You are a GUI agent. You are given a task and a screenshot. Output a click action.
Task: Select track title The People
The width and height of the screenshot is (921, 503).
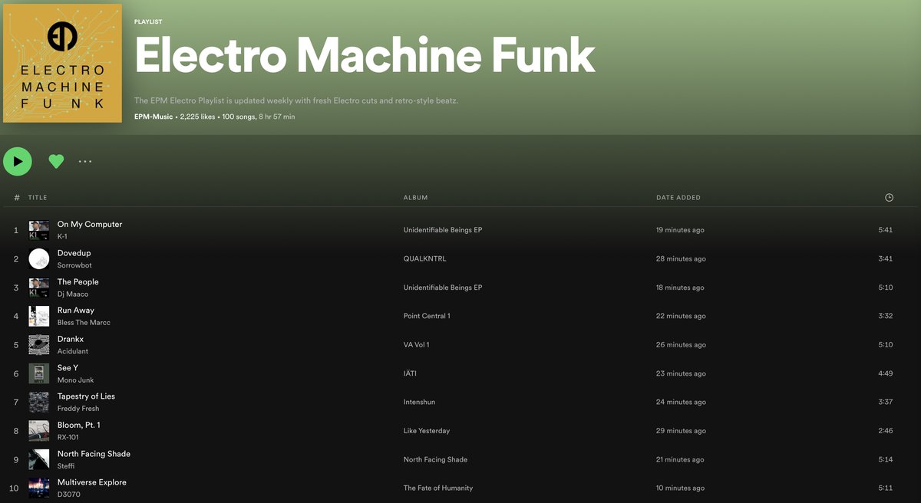coord(78,281)
